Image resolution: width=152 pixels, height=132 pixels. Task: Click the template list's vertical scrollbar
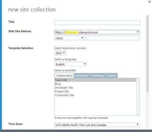pyautogui.click(x=138, y=97)
